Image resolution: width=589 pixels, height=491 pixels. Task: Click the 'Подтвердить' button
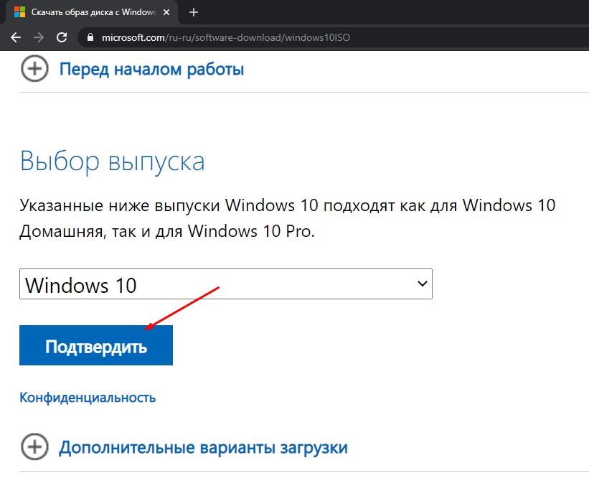pyautogui.click(x=96, y=345)
